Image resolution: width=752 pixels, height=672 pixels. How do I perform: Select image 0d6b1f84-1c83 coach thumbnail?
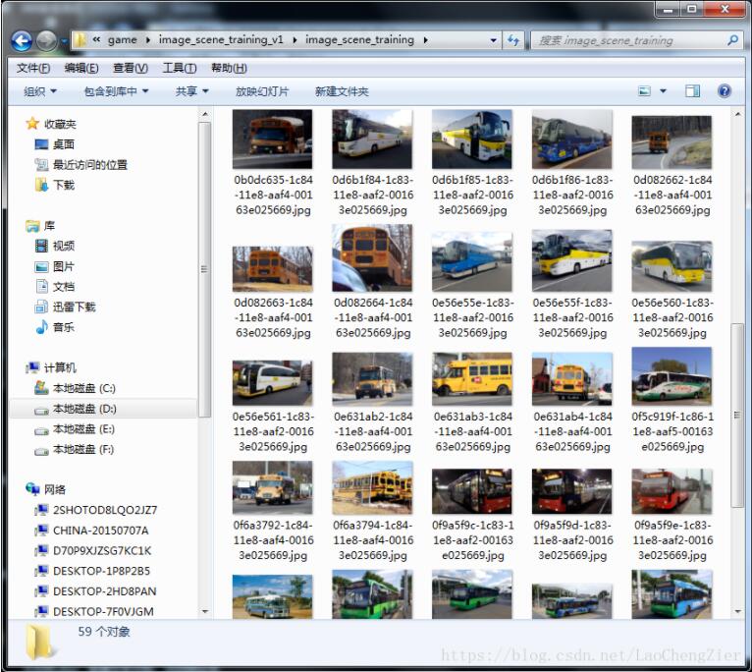tap(372, 140)
